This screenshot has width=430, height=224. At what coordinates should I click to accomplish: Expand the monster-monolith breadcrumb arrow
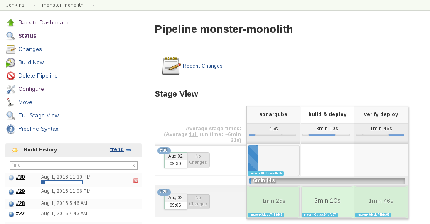[x=93, y=5]
